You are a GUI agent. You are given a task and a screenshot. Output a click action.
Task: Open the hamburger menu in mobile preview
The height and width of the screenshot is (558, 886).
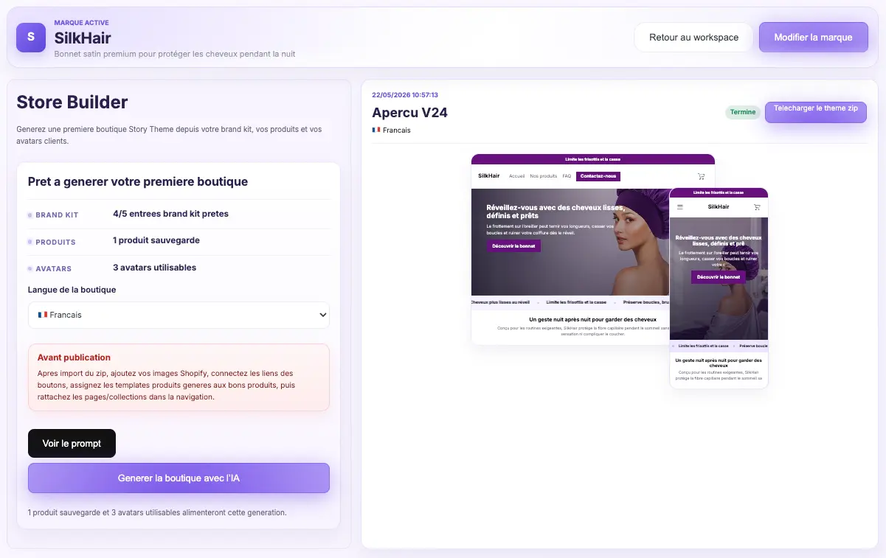(680, 207)
